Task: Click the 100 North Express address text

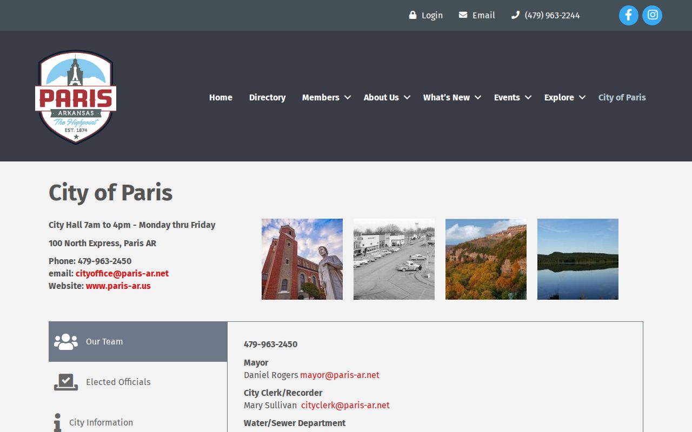Action: tap(102, 243)
